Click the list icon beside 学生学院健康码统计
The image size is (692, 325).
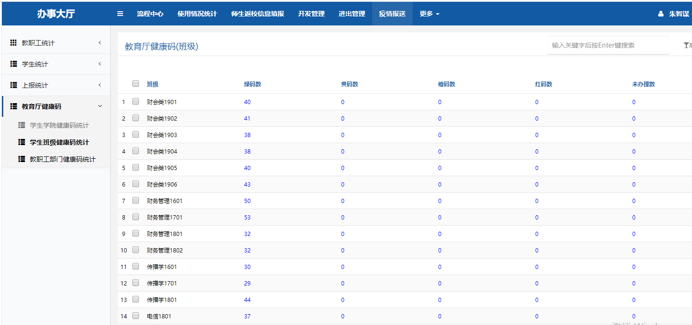click(x=22, y=125)
